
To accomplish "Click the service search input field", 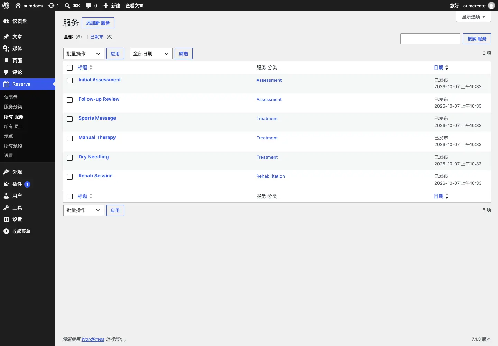I will [430, 39].
